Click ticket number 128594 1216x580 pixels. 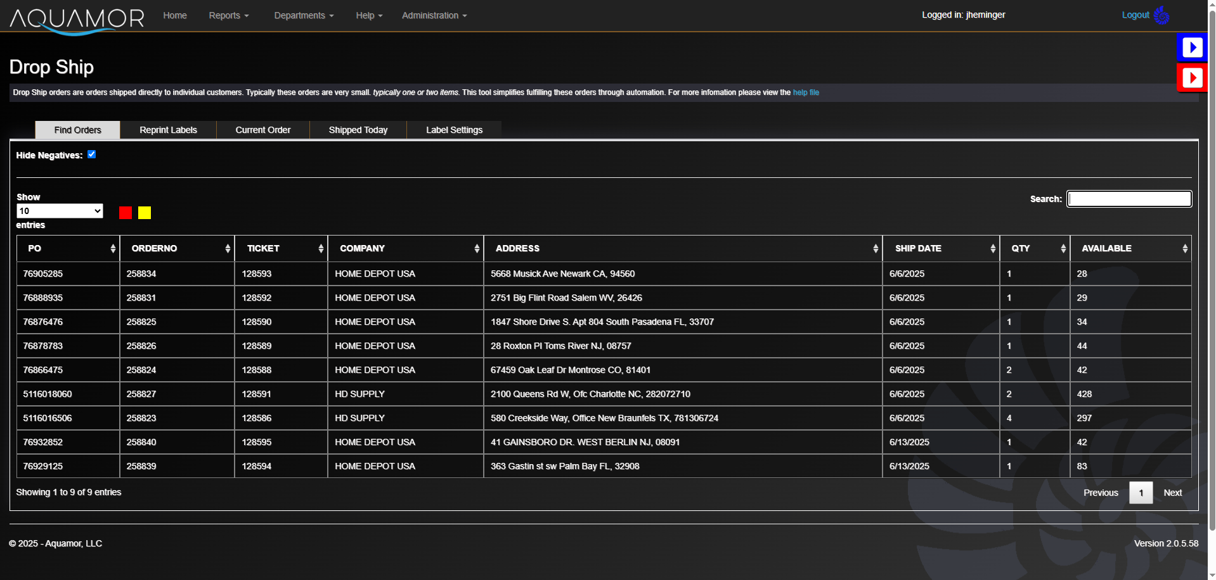(257, 466)
